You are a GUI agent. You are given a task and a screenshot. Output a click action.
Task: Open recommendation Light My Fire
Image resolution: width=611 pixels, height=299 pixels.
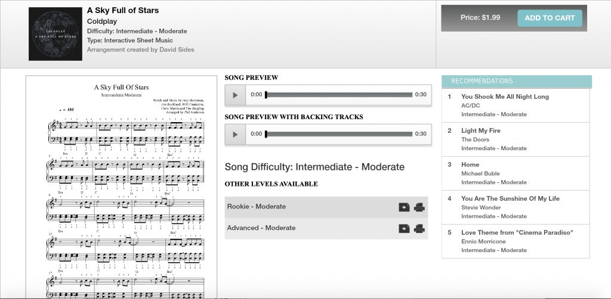click(x=480, y=130)
